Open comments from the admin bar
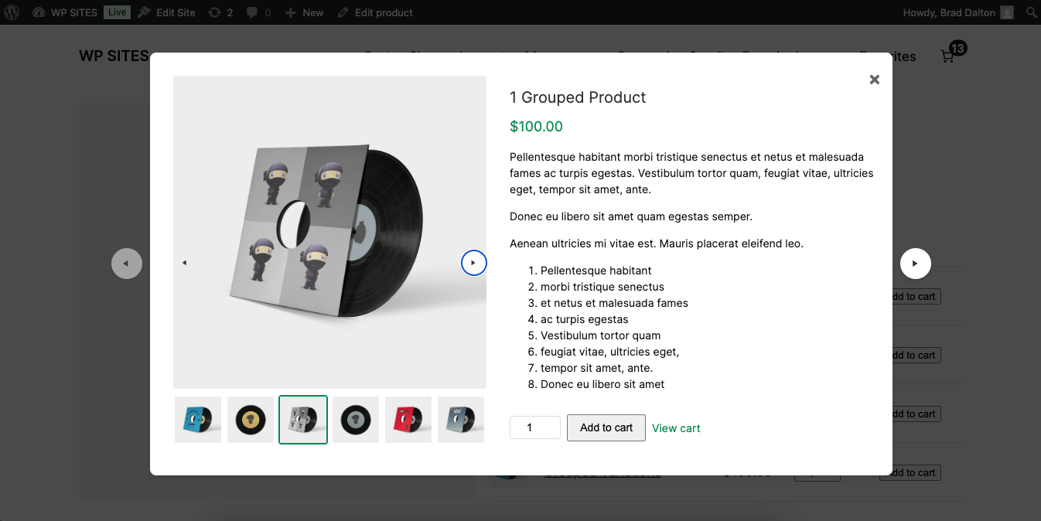This screenshot has height=521, width=1041. (258, 12)
